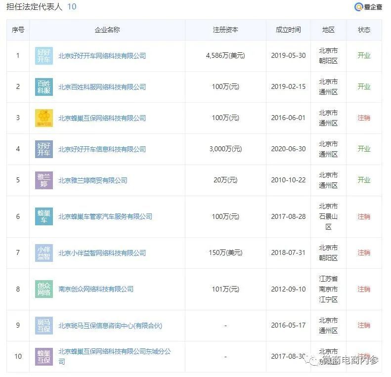Open 北京好好开车信息科技有限公司 company link
The width and height of the screenshot is (391, 377).
[x=102, y=149]
